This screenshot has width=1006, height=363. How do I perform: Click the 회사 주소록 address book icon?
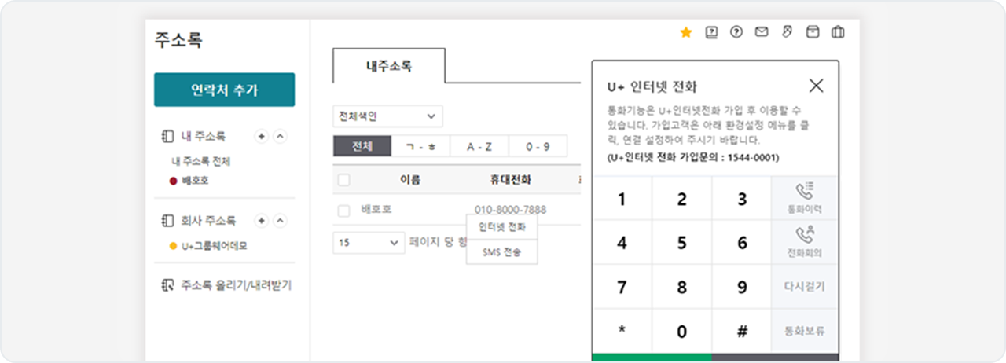click(x=167, y=221)
